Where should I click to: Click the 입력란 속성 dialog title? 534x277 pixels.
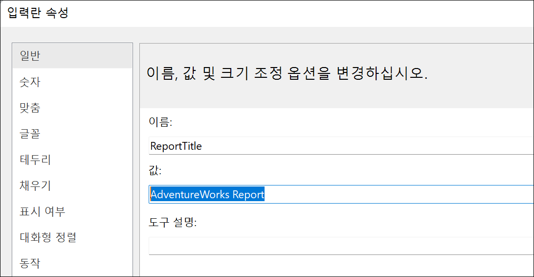click(38, 13)
